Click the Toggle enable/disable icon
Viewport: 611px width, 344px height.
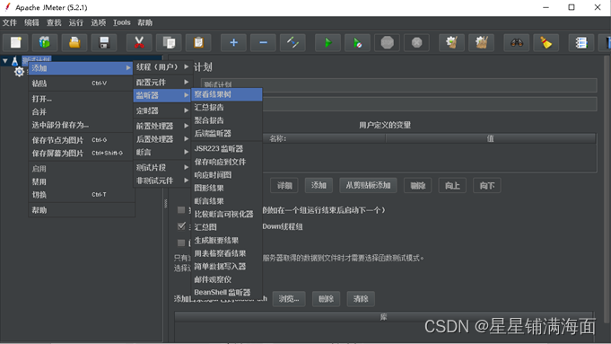pos(292,42)
